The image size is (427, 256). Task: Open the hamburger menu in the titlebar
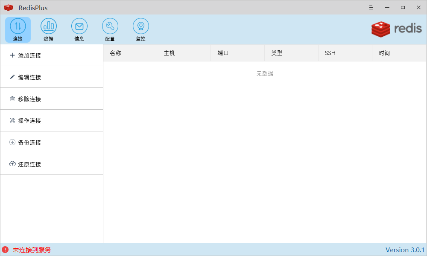pos(371,7)
